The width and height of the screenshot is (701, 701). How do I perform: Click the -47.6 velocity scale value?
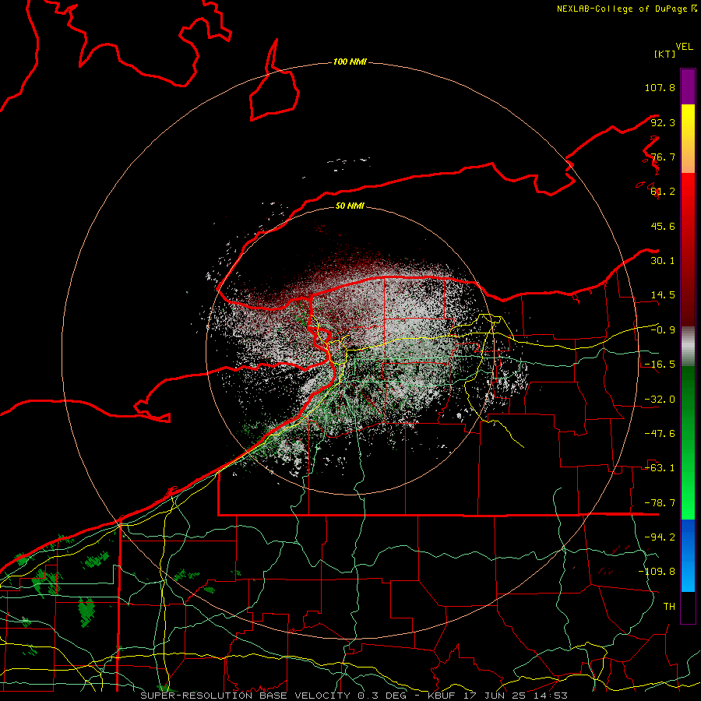pos(660,434)
